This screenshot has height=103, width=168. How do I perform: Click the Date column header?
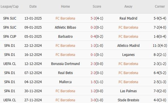pos(33,7)
